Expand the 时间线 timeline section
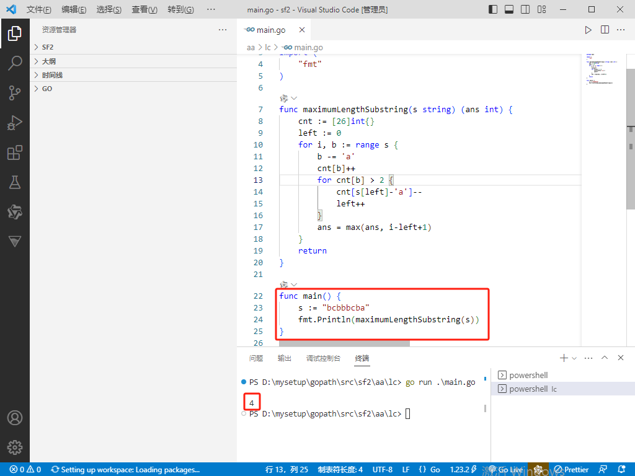Image resolution: width=635 pixels, height=476 pixels. click(53, 75)
